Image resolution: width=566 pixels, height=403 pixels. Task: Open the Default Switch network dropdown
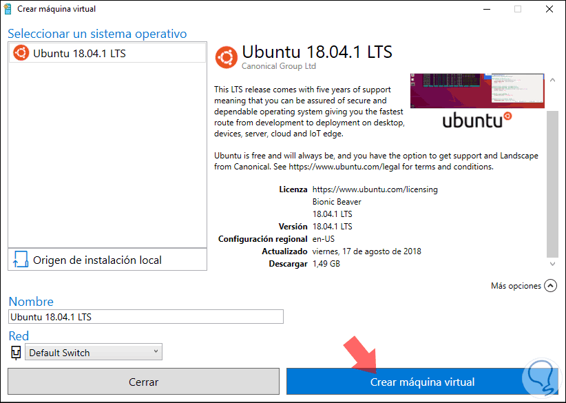point(94,353)
